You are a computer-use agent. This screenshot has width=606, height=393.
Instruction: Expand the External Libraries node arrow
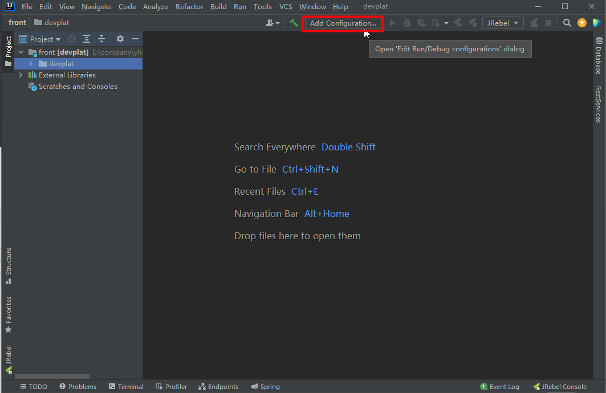coord(21,75)
